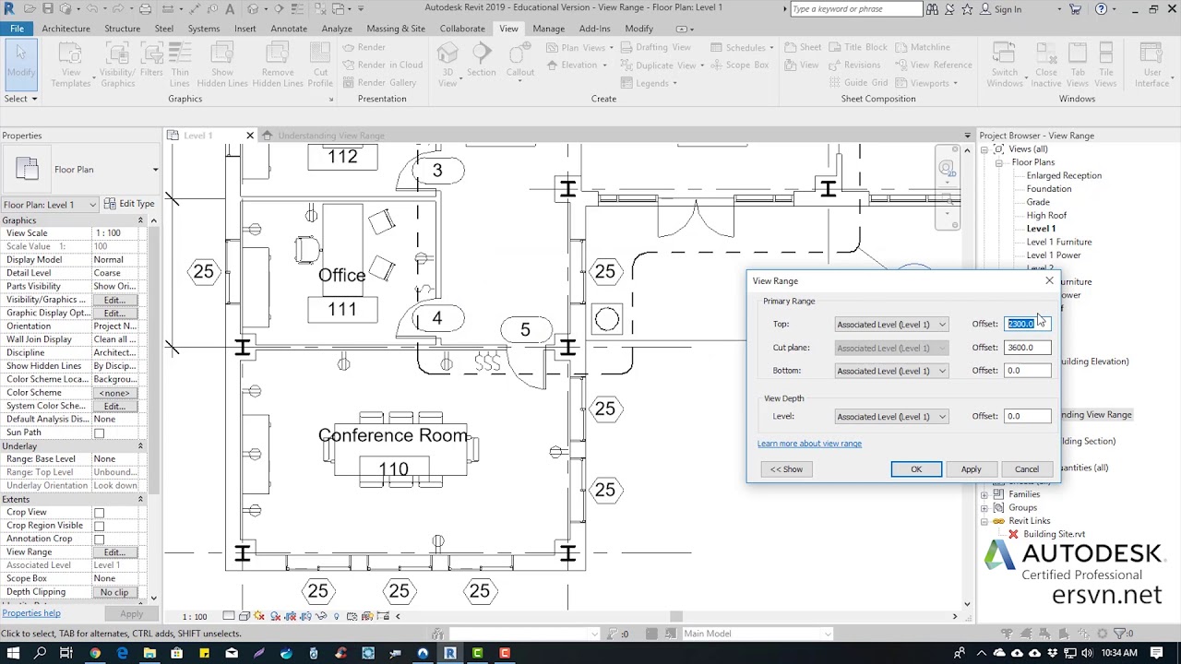Click the Matchline tool
The height and width of the screenshot is (664, 1181).
(x=923, y=47)
